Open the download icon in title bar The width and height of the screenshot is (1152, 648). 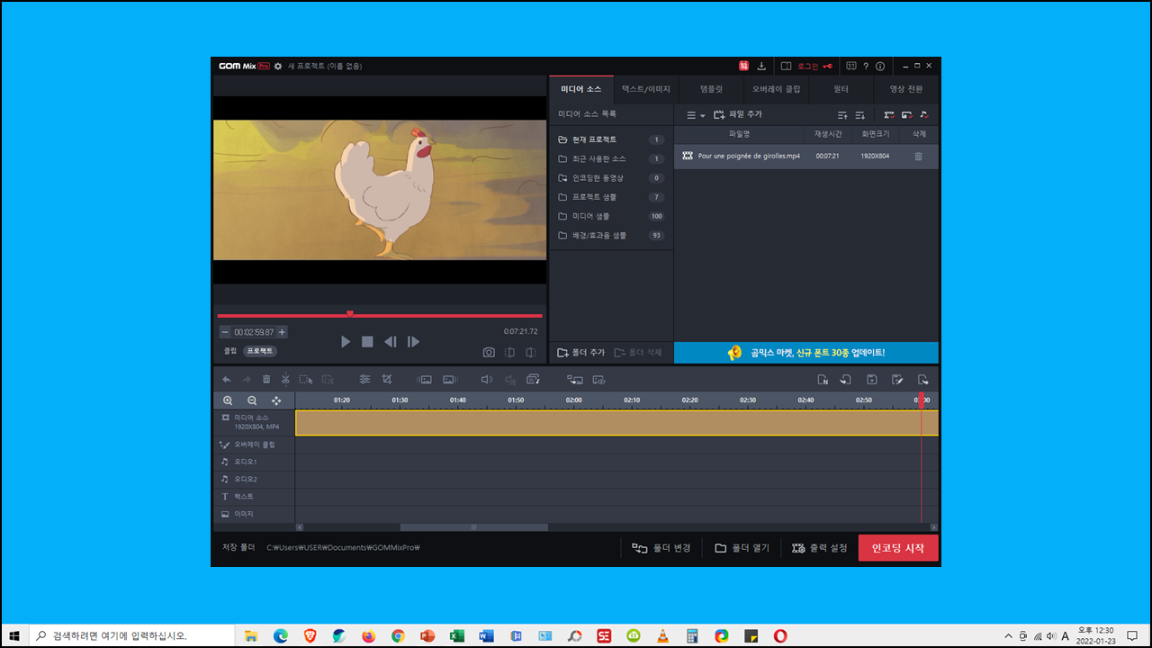pos(762,66)
